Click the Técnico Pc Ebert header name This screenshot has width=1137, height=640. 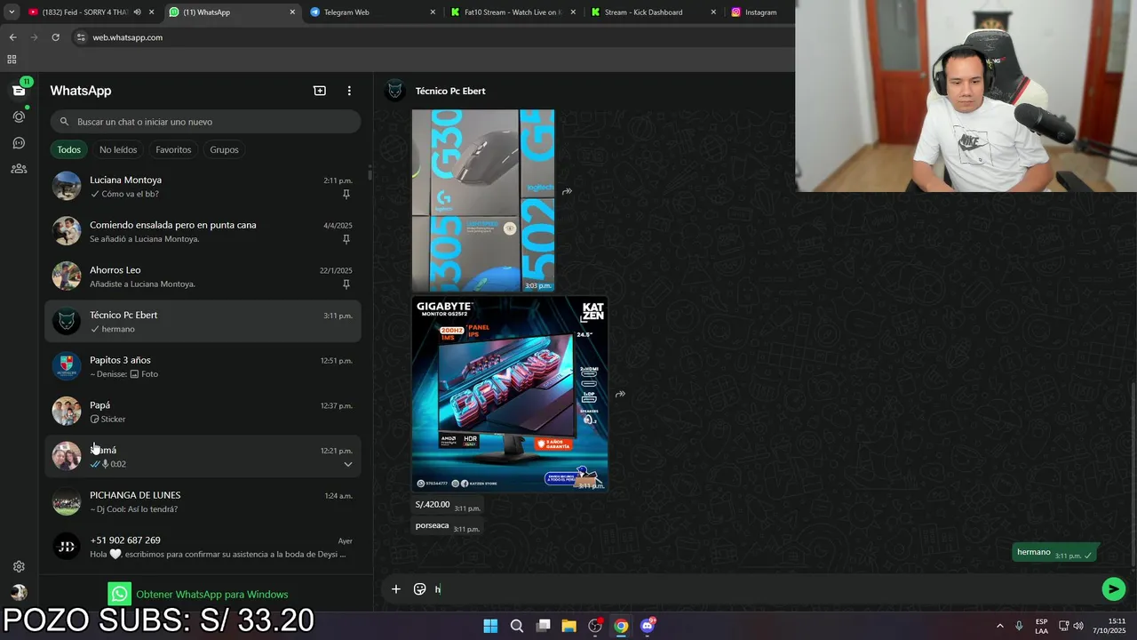pos(450,91)
